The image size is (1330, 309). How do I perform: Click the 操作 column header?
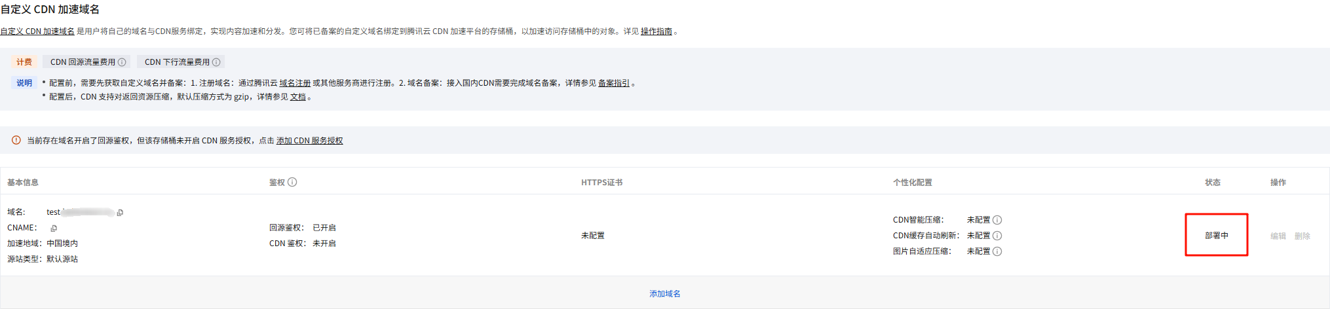[1278, 183]
